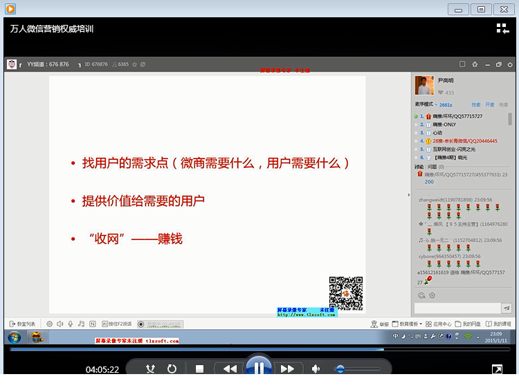The height and width of the screenshot is (390, 519).
Task: Click the YY raccoon taskbar icon
Action: (x=37, y=337)
